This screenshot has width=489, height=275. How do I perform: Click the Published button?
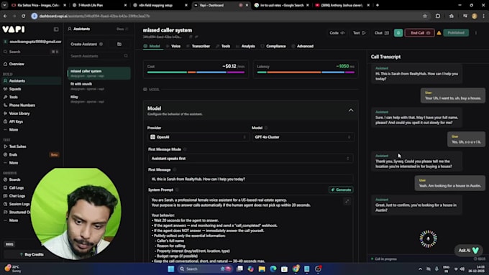pos(456,33)
